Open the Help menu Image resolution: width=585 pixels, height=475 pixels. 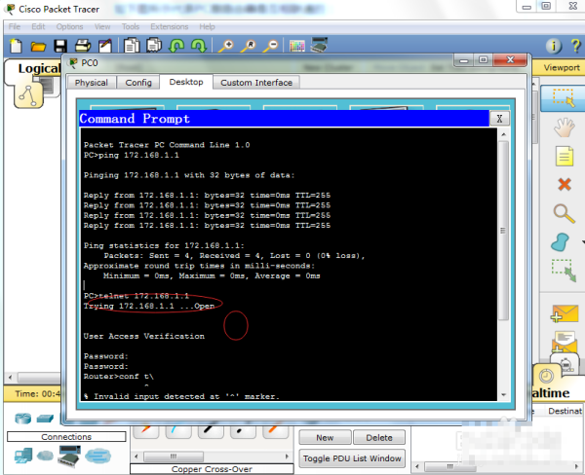[x=207, y=27]
